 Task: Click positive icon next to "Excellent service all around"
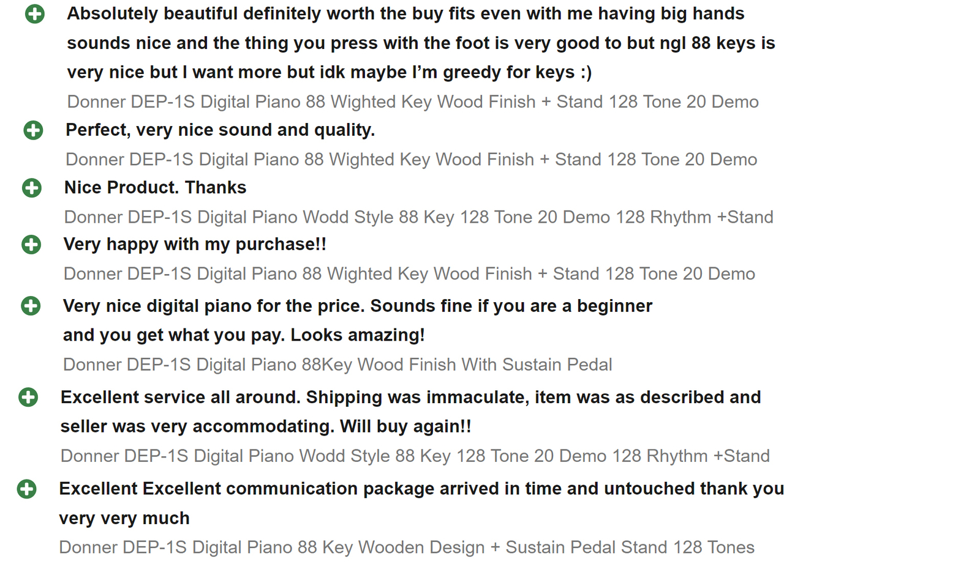(28, 397)
